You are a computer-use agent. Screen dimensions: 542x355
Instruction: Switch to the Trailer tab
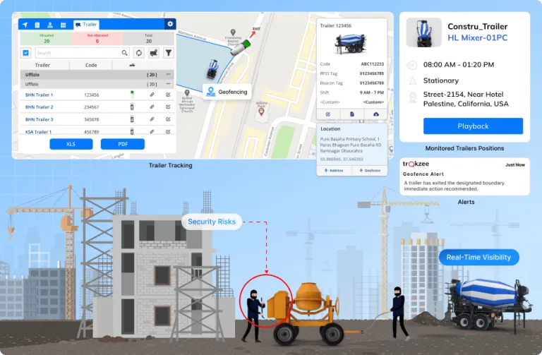[87, 25]
